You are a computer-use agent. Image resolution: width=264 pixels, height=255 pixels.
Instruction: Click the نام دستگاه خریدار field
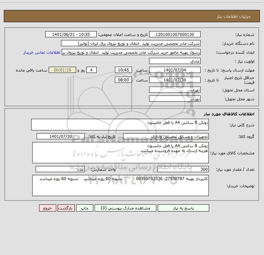131,43
